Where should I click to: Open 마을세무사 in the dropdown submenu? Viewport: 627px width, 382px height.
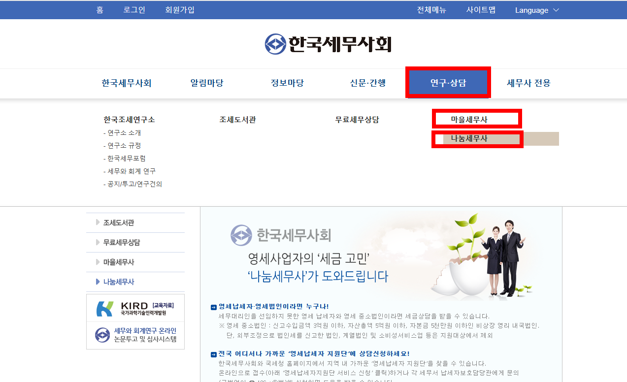click(469, 119)
